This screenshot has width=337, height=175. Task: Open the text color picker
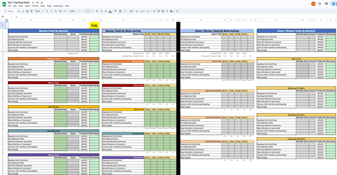click(x=110, y=11)
